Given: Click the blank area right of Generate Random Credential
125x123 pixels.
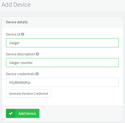Looking at the screenshot, I should (85, 94).
